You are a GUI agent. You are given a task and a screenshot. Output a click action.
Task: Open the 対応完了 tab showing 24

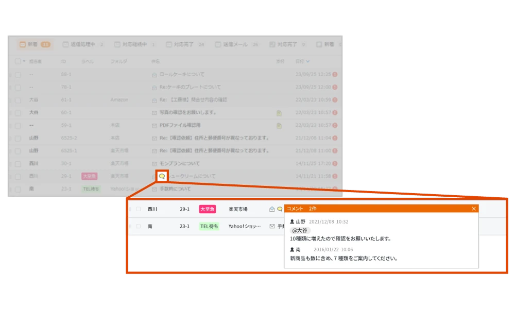click(185, 44)
